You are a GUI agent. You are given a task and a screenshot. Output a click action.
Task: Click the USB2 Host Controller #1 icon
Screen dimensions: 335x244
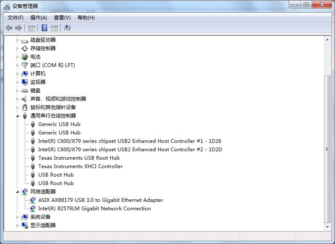(x=33, y=141)
